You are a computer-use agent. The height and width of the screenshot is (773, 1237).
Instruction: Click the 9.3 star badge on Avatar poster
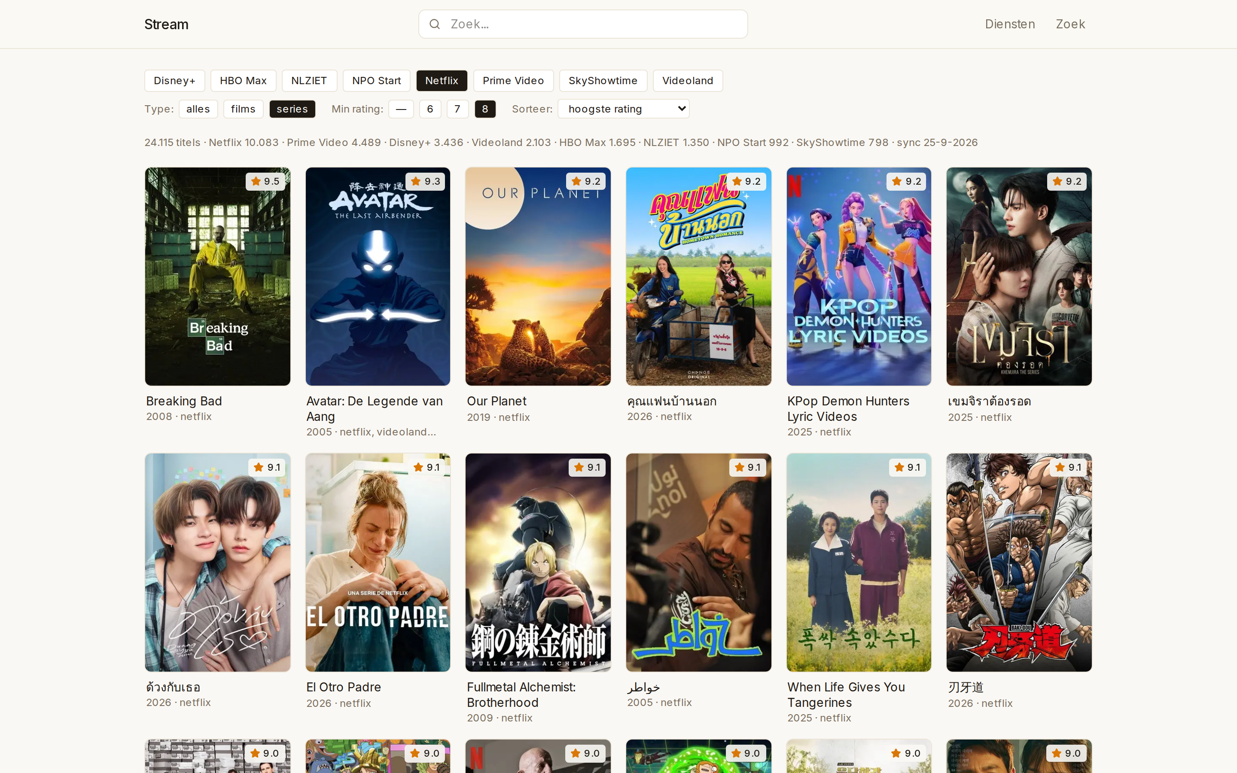[425, 182]
